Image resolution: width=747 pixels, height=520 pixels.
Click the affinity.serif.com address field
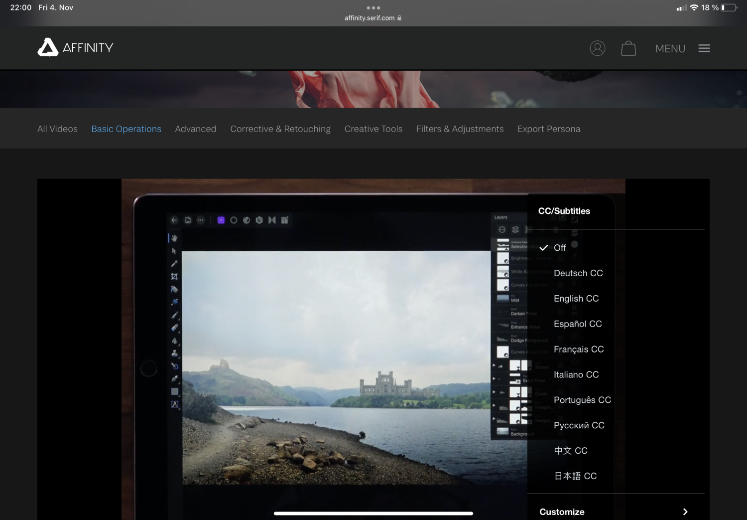coord(370,18)
